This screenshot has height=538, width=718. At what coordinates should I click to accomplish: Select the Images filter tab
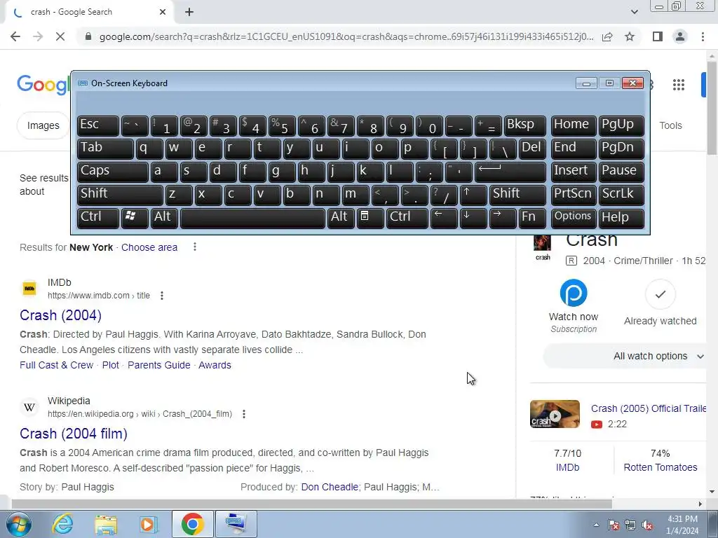(43, 125)
